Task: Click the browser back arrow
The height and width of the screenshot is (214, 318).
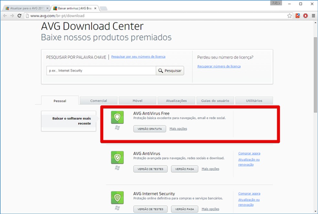Action: point(5,15)
